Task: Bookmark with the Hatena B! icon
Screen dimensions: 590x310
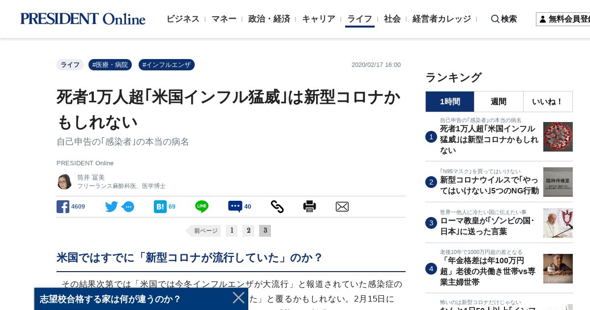Action: 160,207
